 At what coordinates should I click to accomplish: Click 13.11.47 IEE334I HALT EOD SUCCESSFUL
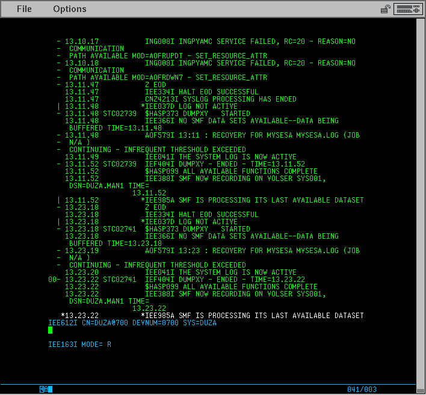click(162, 92)
